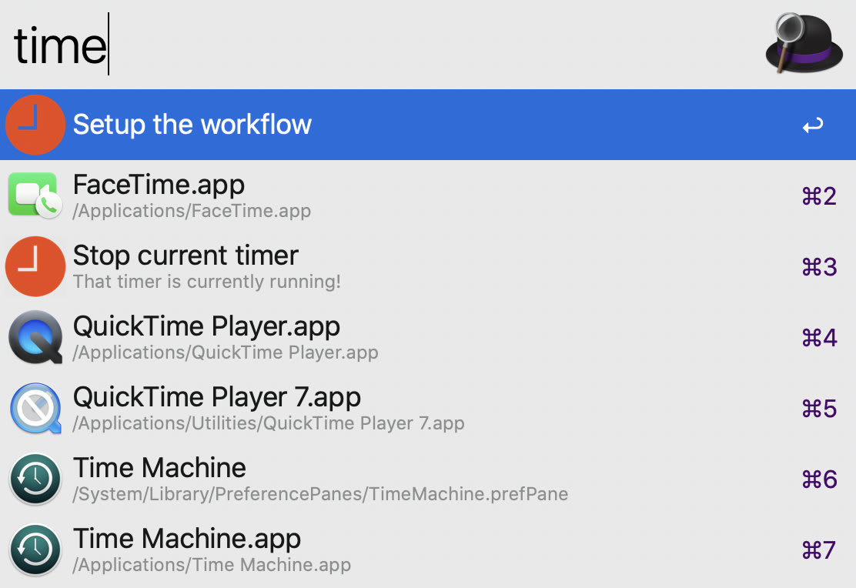856x588 pixels.
Task: Open QuickTime Player.app result
Action: (x=428, y=337)
